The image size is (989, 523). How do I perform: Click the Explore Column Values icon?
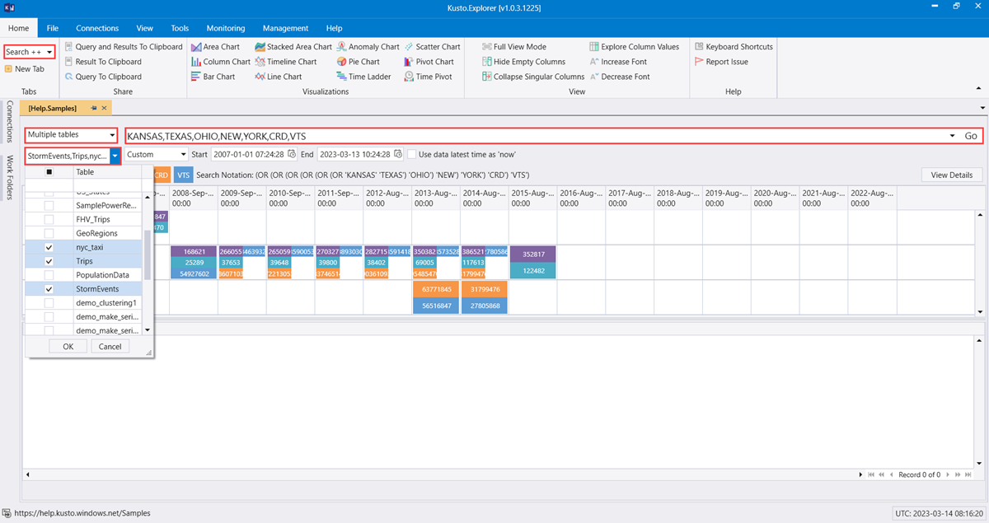coord(594,46)
